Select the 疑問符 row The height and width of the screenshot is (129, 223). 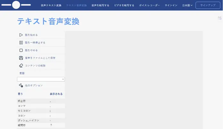[41, 125]
